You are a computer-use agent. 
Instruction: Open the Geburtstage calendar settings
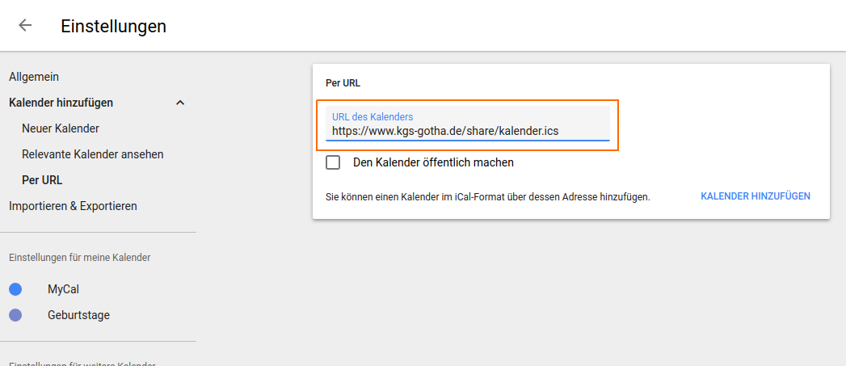[x=78, y=315]
